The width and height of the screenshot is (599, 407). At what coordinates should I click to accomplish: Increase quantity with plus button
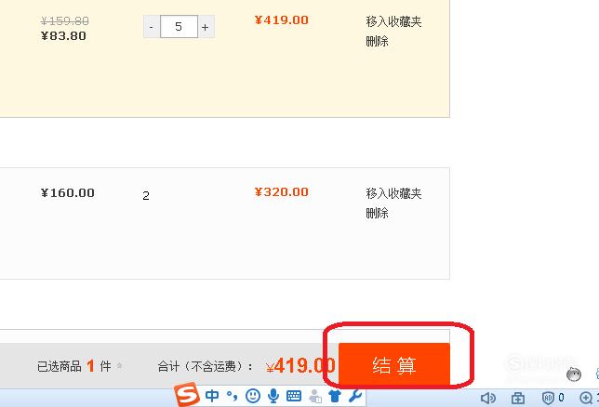click(206, 27)
